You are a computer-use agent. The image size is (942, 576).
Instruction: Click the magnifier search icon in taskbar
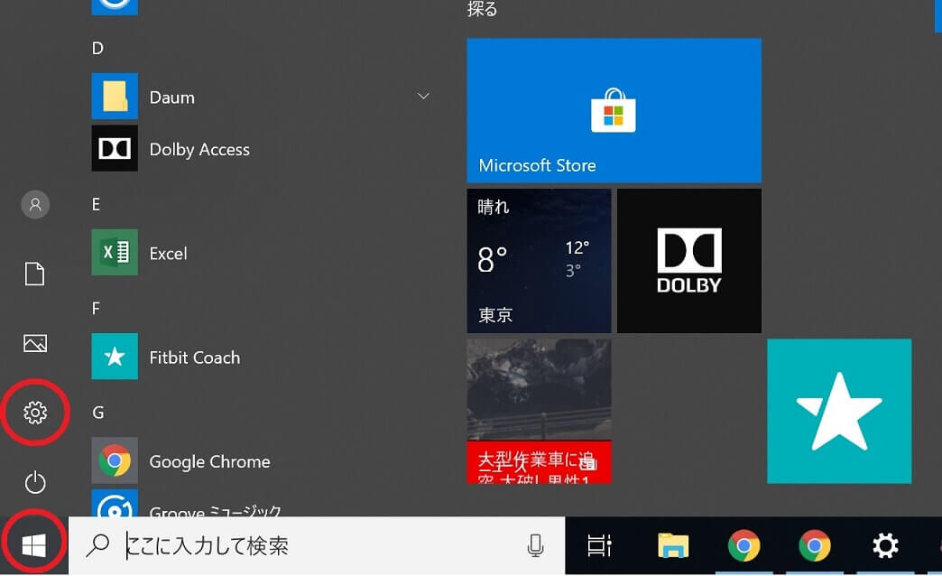point(98,545)
